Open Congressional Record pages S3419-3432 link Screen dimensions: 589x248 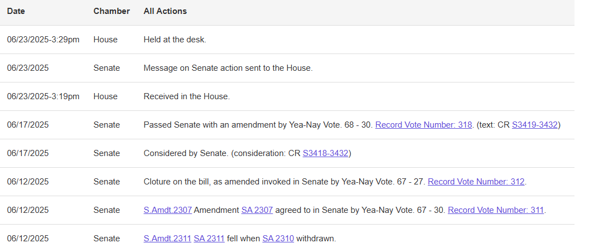click(534, 125)
